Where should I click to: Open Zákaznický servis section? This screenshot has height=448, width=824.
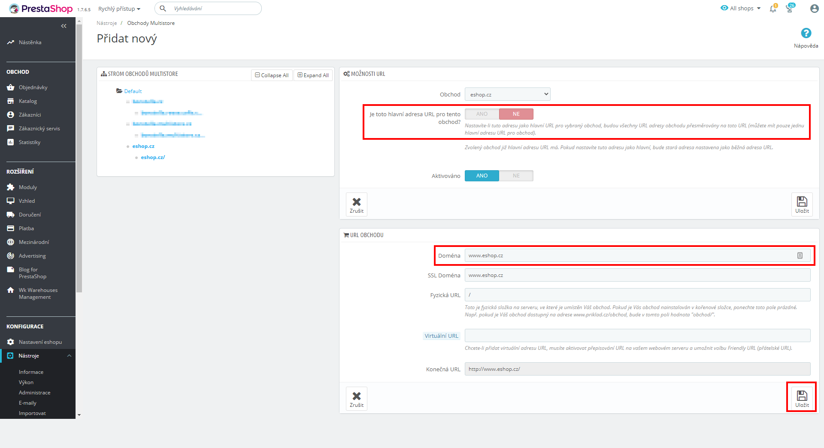point(39,129)
